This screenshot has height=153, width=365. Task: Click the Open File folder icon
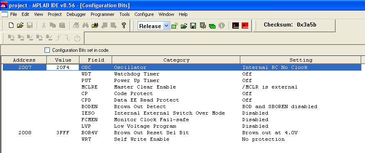pyautogui.click(x=20, y=25)
